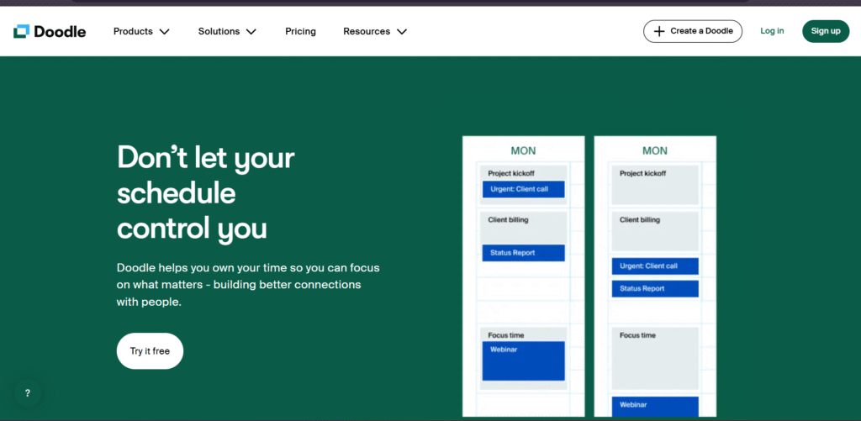Click the Doodle logo icon
The width and height of the screenshot is (861, 421).
click(21, 31)
